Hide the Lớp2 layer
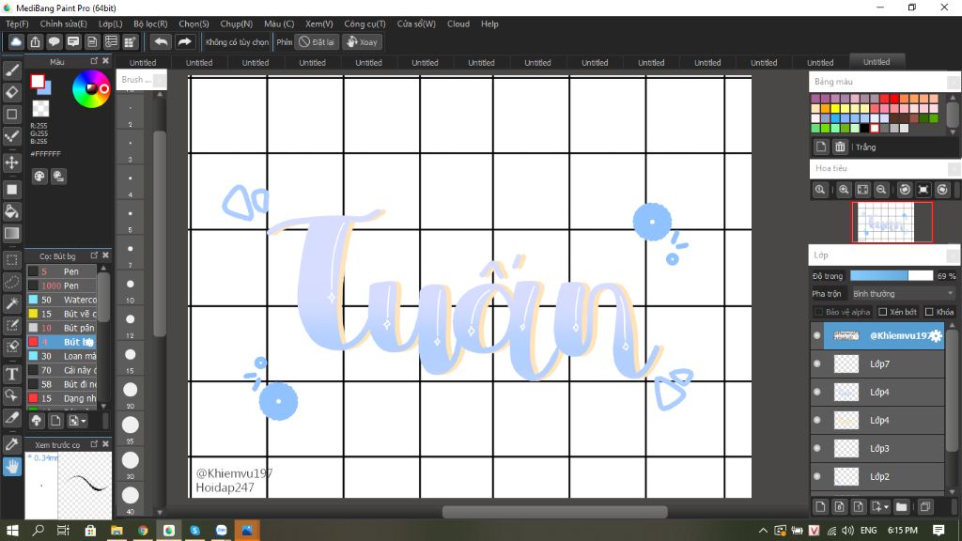The height and width of the screenshot is (541, 962). 816,476
